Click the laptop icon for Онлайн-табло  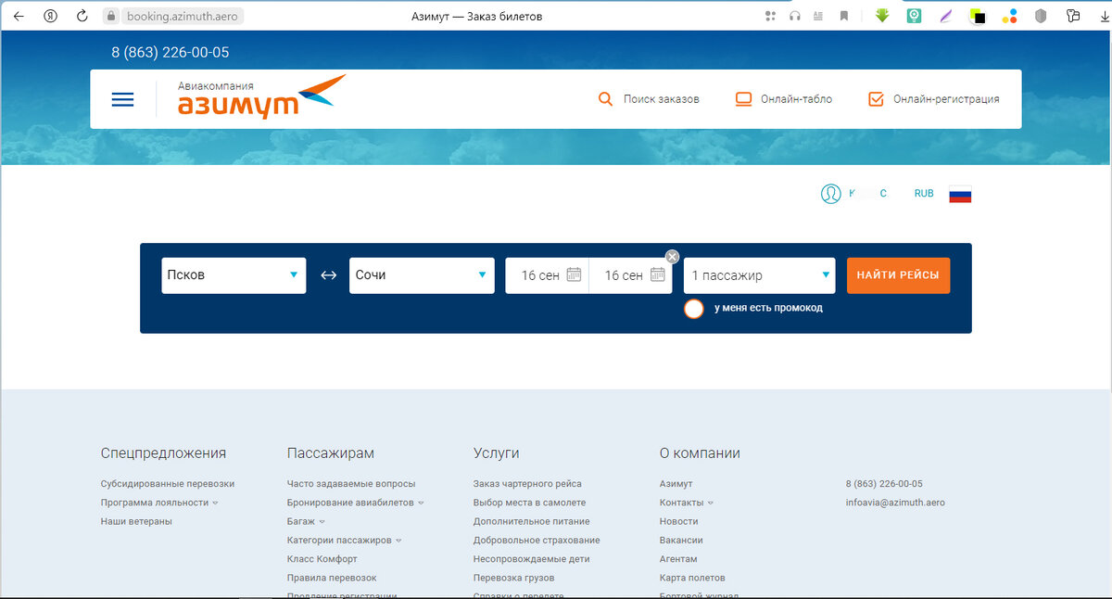pos(743,99)
